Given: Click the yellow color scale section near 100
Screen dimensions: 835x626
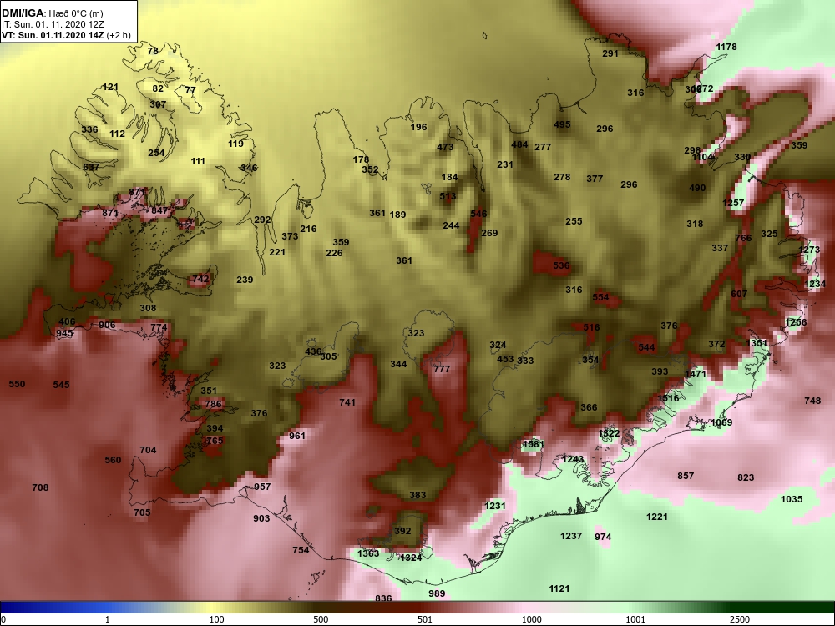Looking at the screenshot, I should 213,608.
